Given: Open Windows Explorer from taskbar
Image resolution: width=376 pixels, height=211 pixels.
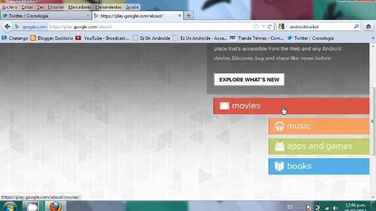Looking at the screenshot, I should pyautogui.click(x=33, y=206).
